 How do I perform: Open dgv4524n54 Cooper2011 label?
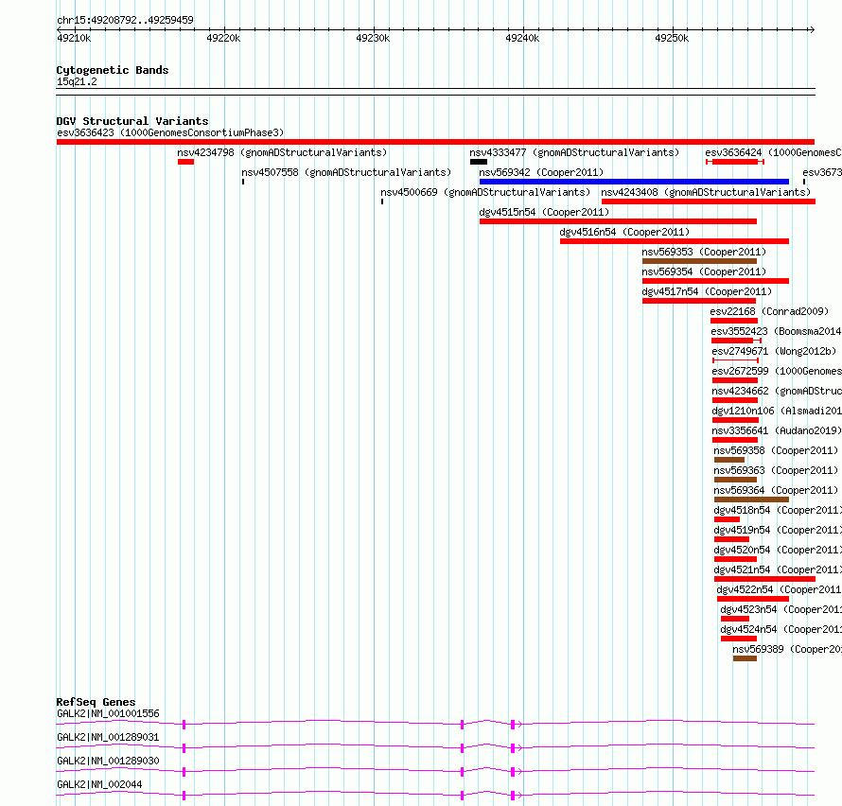(781, 629)
